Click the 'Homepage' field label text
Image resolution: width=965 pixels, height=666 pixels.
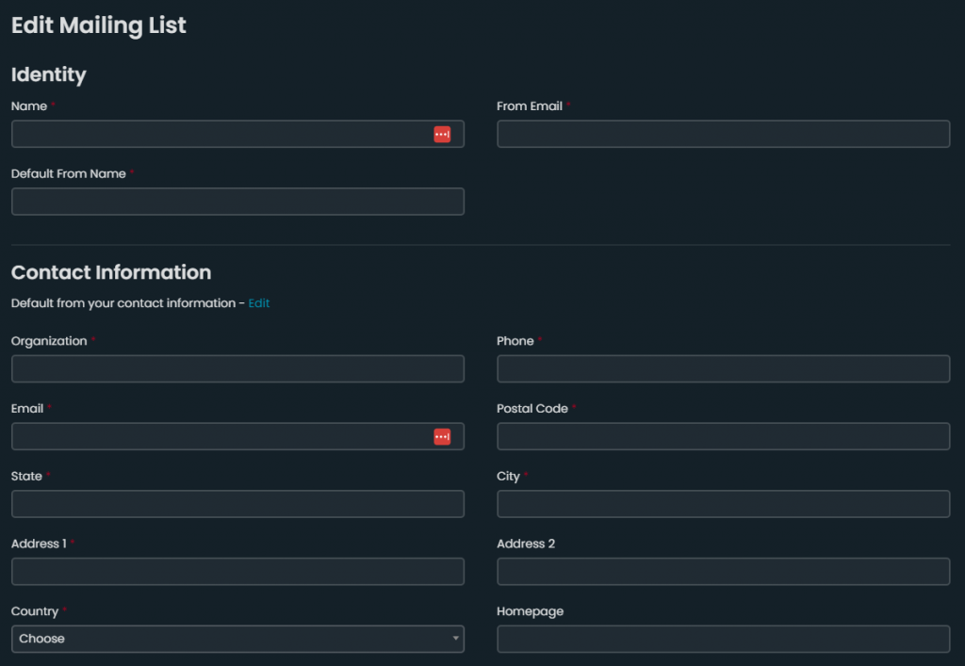coord(530,611)
